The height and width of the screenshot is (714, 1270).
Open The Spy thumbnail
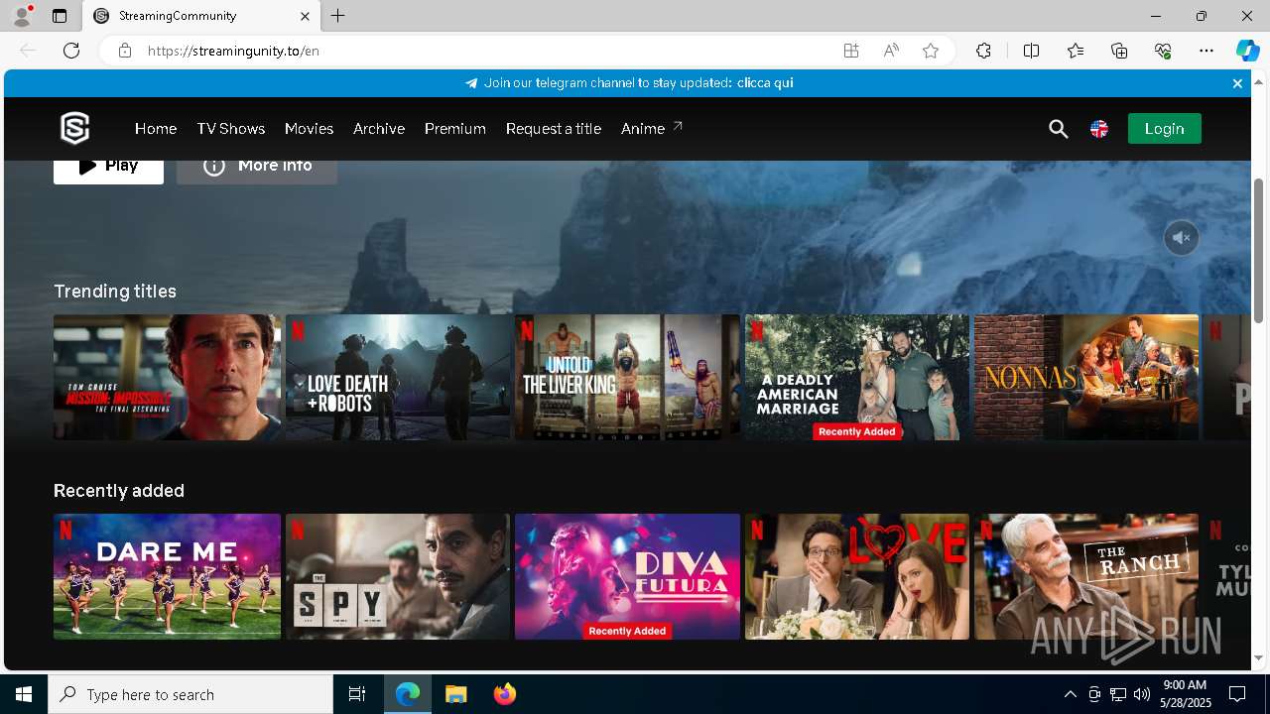[x=398, y=576]
